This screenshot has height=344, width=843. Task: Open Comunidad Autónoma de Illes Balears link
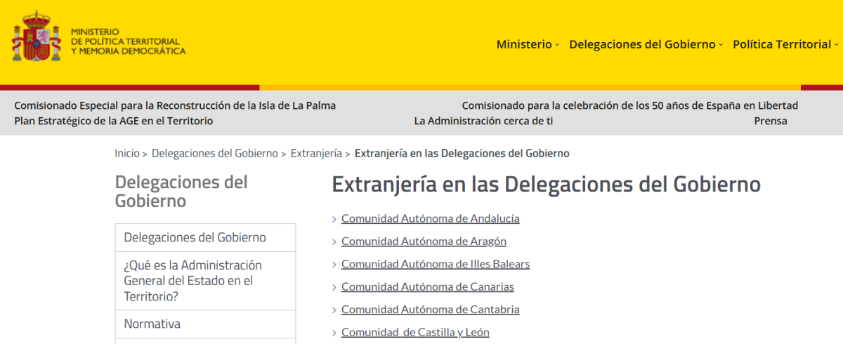(x=436, y=264)
